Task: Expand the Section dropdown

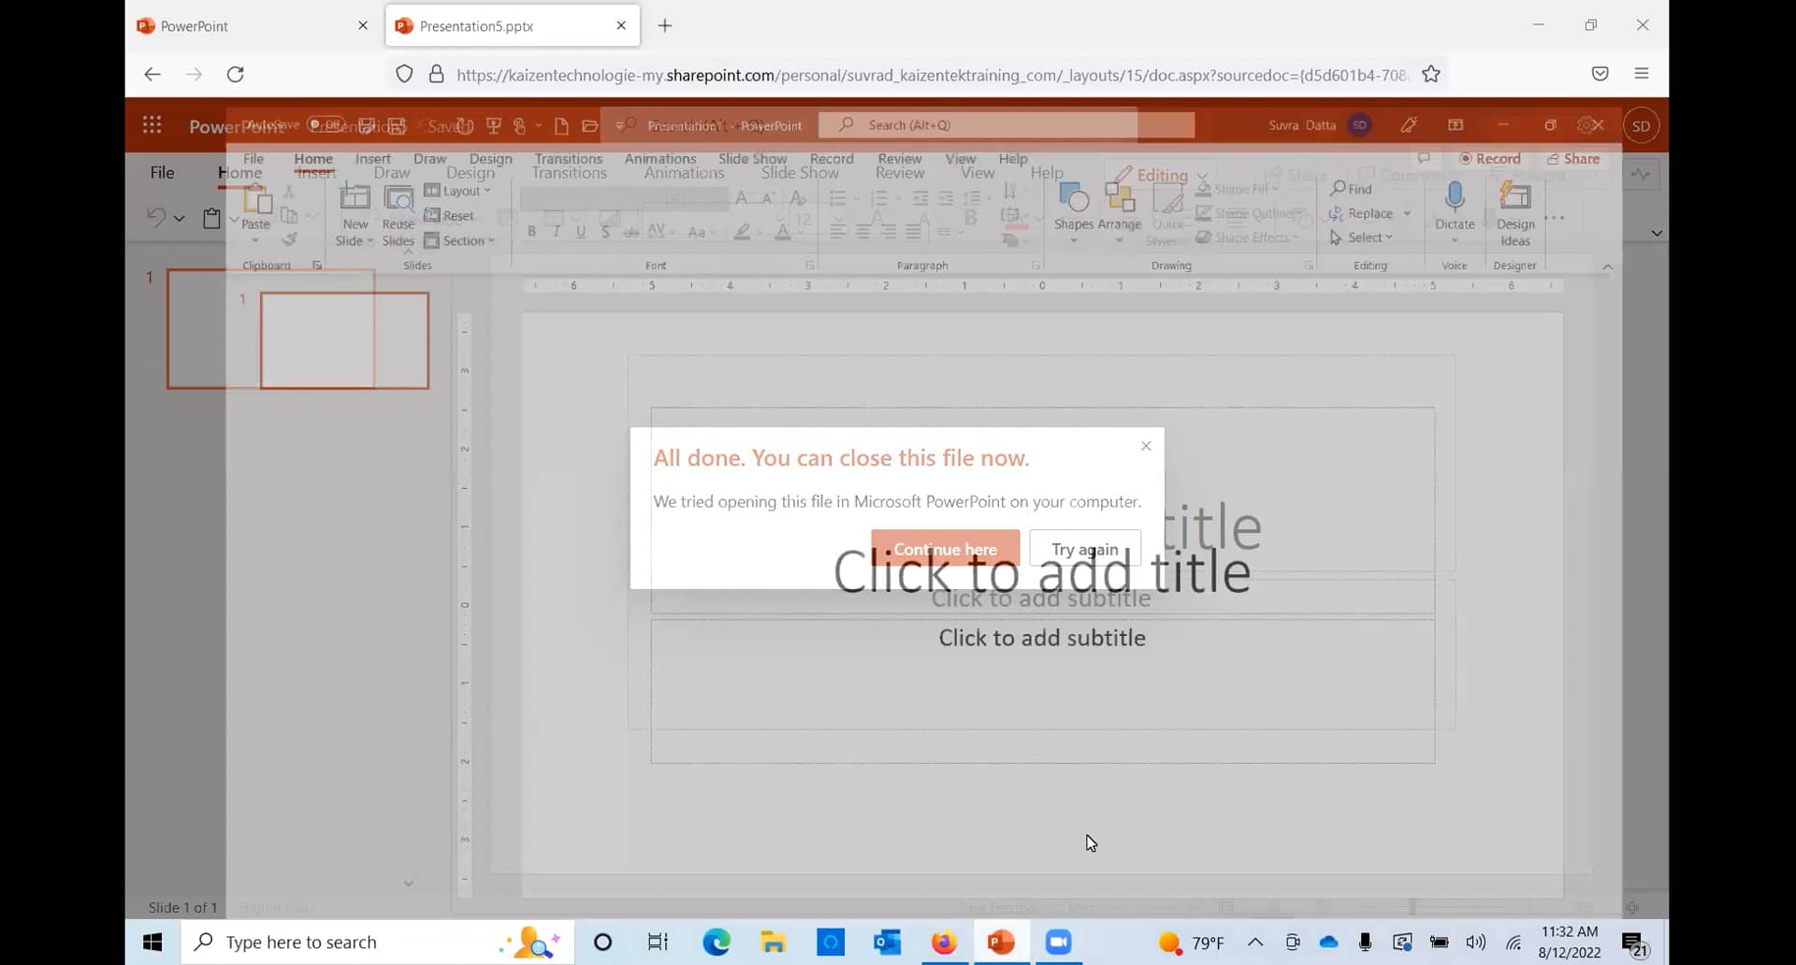Action: [x=461, y=240]
